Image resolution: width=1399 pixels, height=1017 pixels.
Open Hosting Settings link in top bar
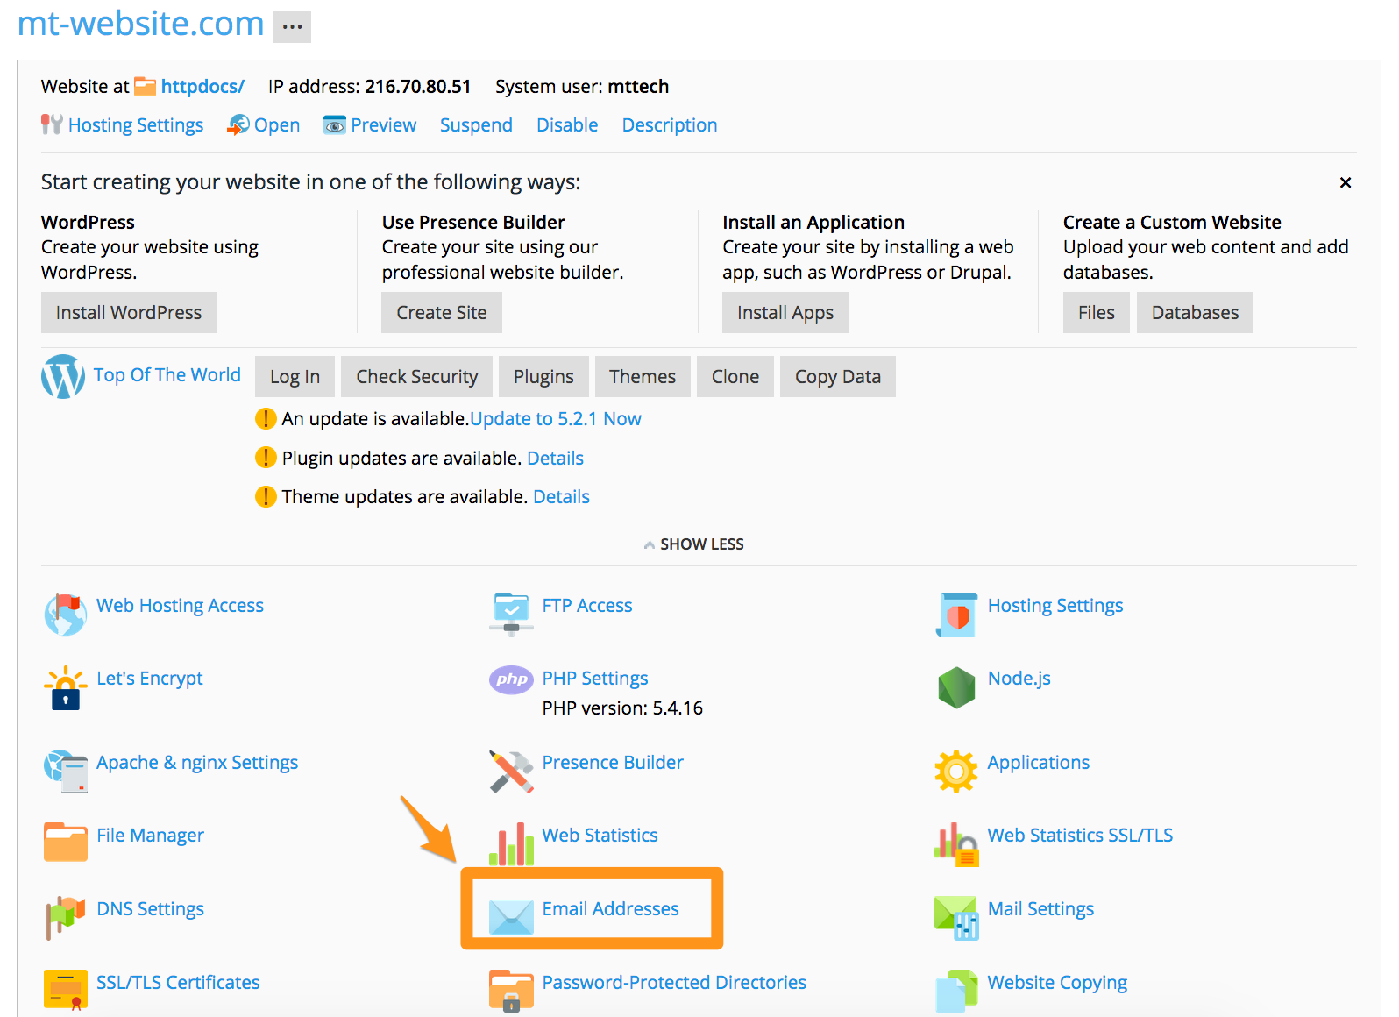pyautogui.click(x=136, y=125)
